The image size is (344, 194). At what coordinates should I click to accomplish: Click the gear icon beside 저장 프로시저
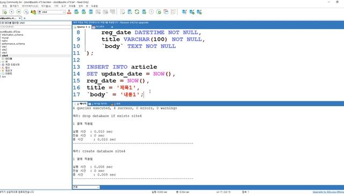pos(3,65)
